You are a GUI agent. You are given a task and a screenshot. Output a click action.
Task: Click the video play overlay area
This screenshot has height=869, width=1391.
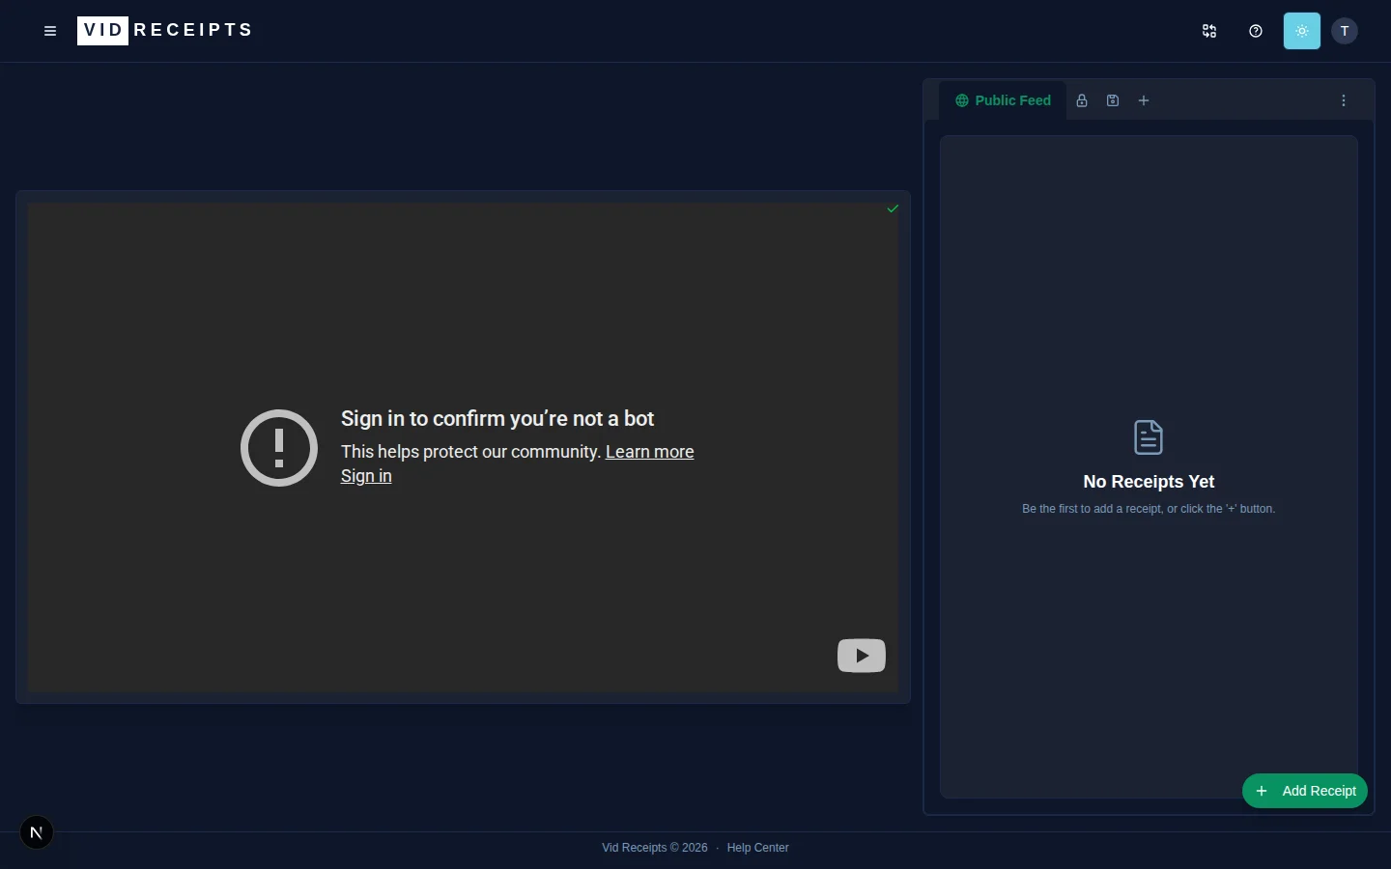pyautogui.click(x=464, y=449)
